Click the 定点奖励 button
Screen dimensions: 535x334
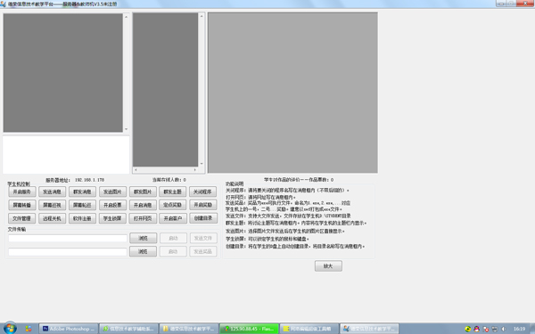[173, 205]
